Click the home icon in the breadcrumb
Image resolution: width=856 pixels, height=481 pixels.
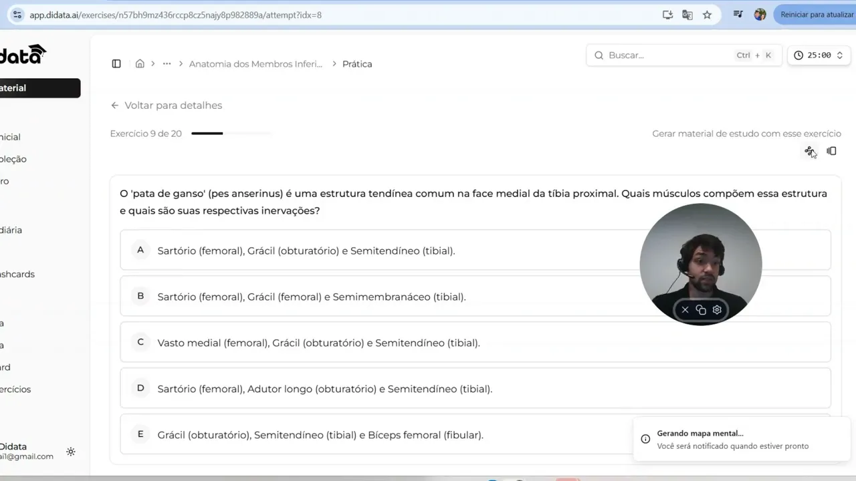(140, 63)
